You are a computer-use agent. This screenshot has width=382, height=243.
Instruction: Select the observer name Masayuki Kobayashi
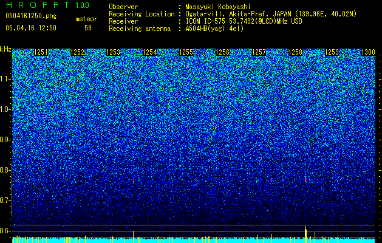tap(218, 7)
